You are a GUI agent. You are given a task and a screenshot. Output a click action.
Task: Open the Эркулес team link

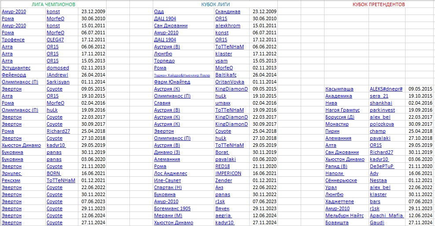(11, 173)
